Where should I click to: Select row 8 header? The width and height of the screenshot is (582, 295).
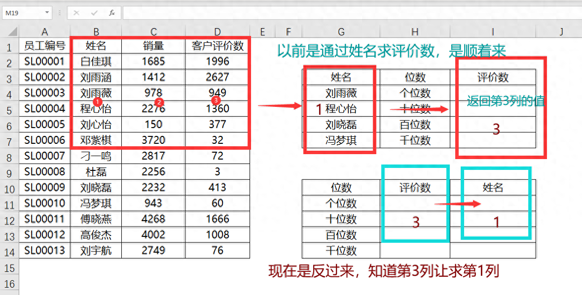point(9,158)
